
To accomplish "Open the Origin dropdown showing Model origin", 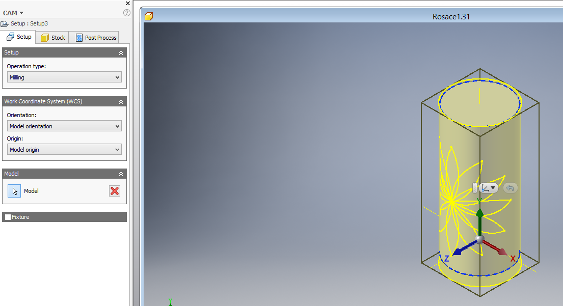I will pyautogui.click(x=64, y=149).
